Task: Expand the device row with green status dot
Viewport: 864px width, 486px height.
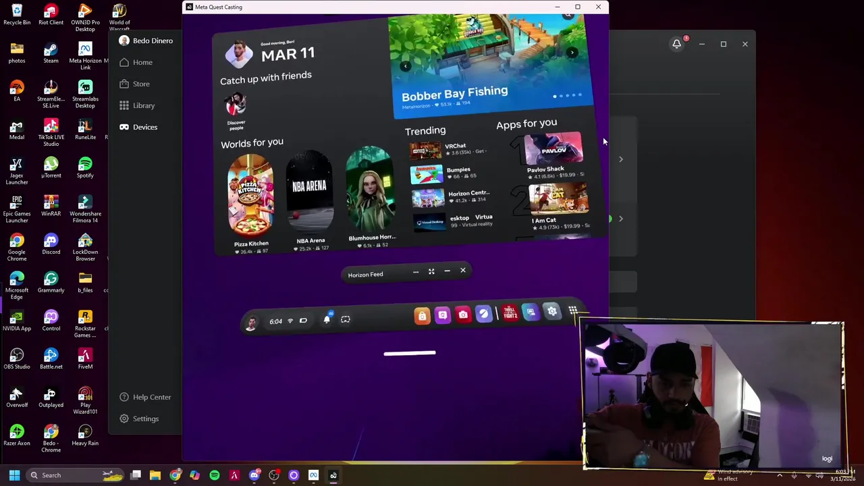Action: click(x=621, y=219)
